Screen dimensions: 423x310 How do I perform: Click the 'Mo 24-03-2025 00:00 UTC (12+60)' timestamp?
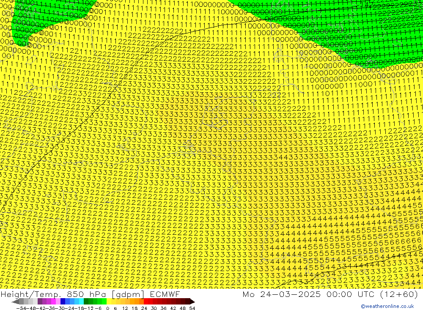point(330,294)
